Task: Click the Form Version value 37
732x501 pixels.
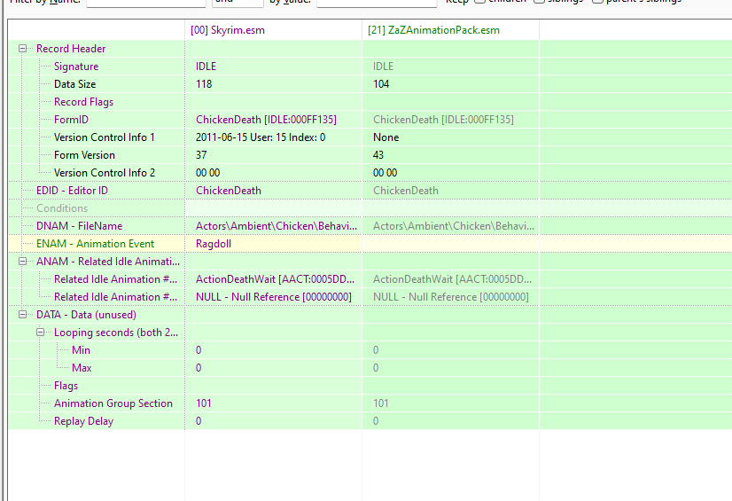Action: click(x=201, y=155)
